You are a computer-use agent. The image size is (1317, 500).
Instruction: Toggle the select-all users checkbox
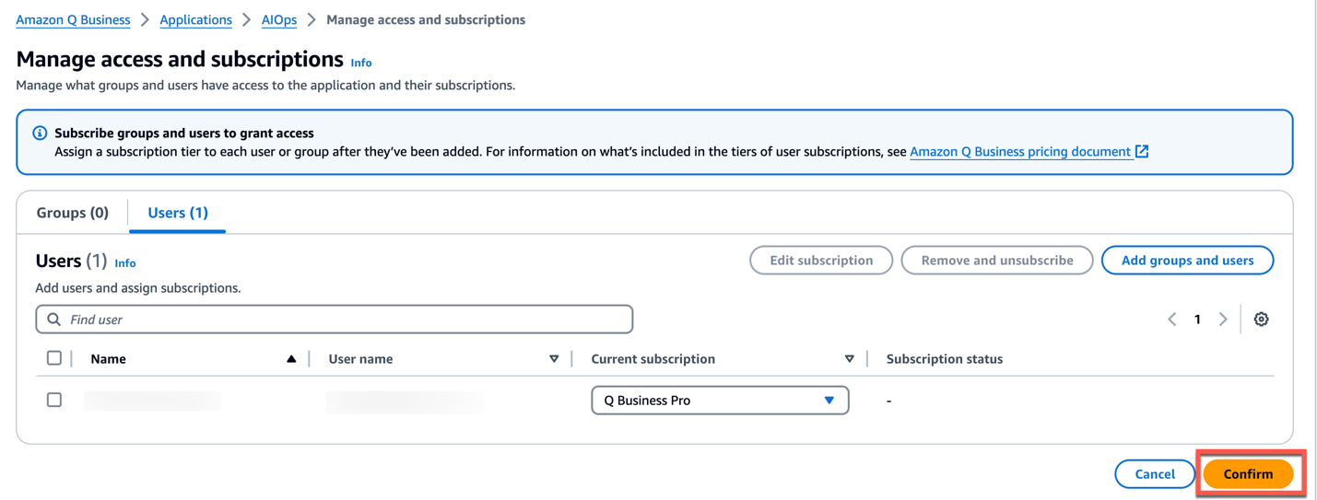[54, 358]
